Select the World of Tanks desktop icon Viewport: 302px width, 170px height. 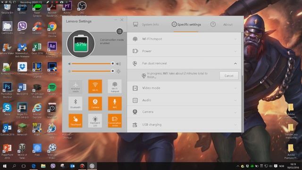[22, 151]
